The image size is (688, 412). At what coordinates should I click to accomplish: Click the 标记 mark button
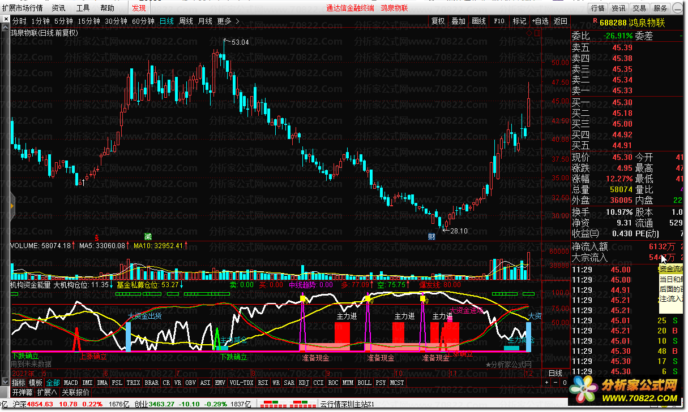click(519, 21)
